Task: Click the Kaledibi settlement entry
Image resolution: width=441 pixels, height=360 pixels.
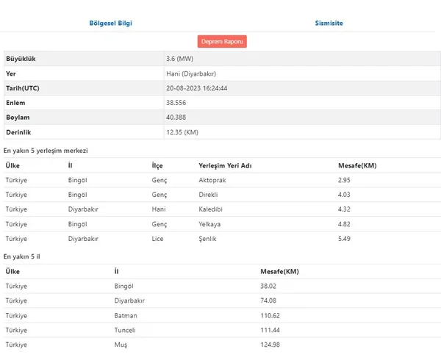Action: (x=212, y=209)
